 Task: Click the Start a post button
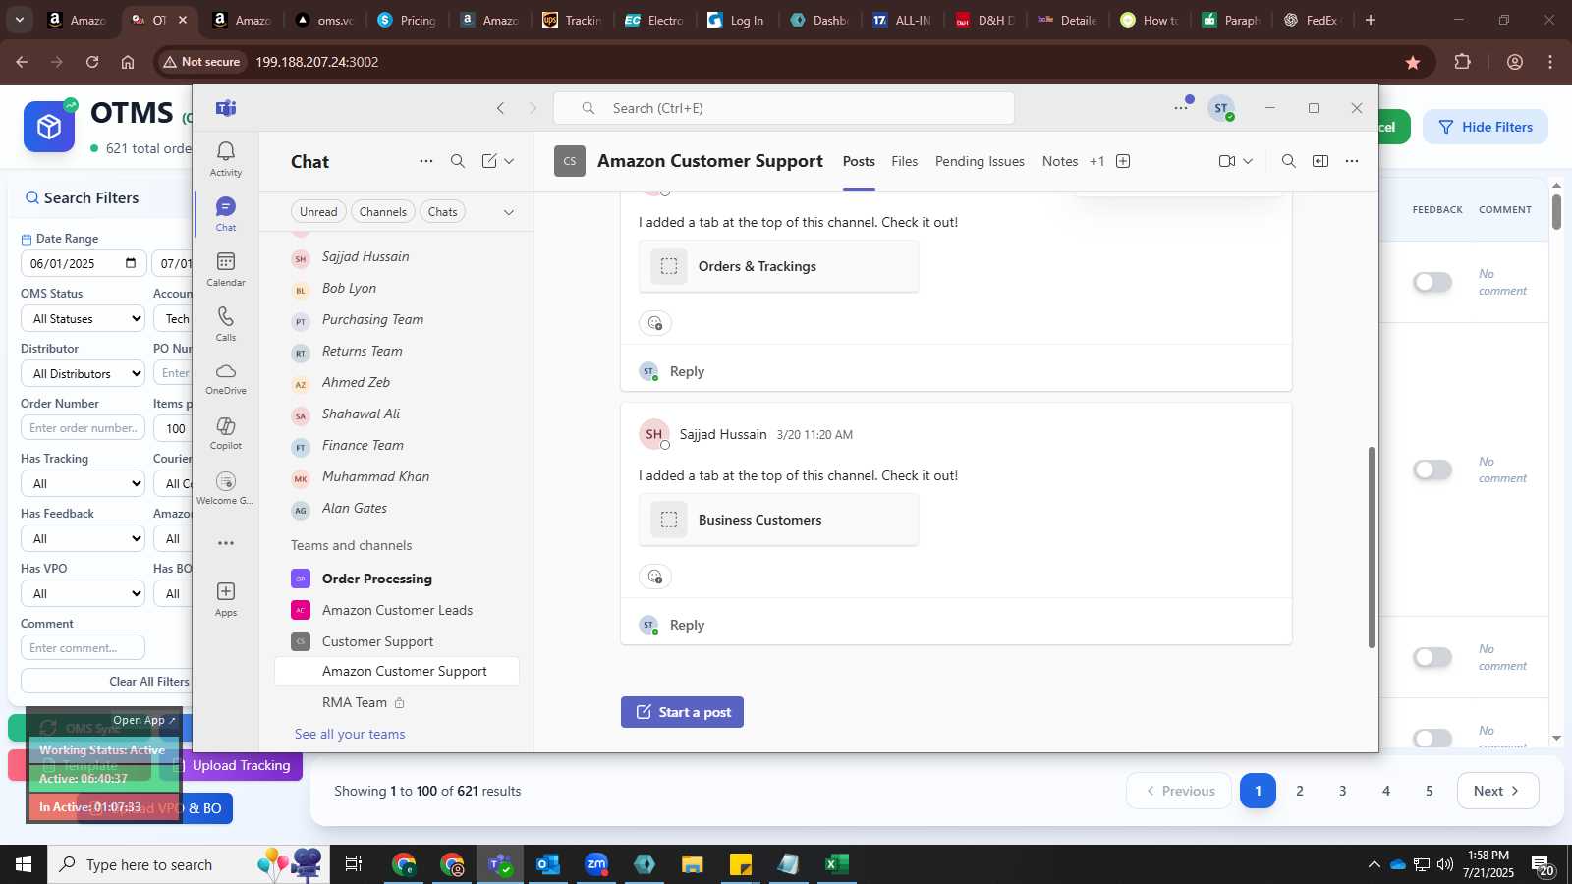(682, 712)
